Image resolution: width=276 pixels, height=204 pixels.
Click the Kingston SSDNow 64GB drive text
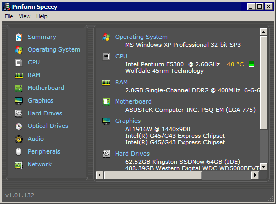coord(182,162)
